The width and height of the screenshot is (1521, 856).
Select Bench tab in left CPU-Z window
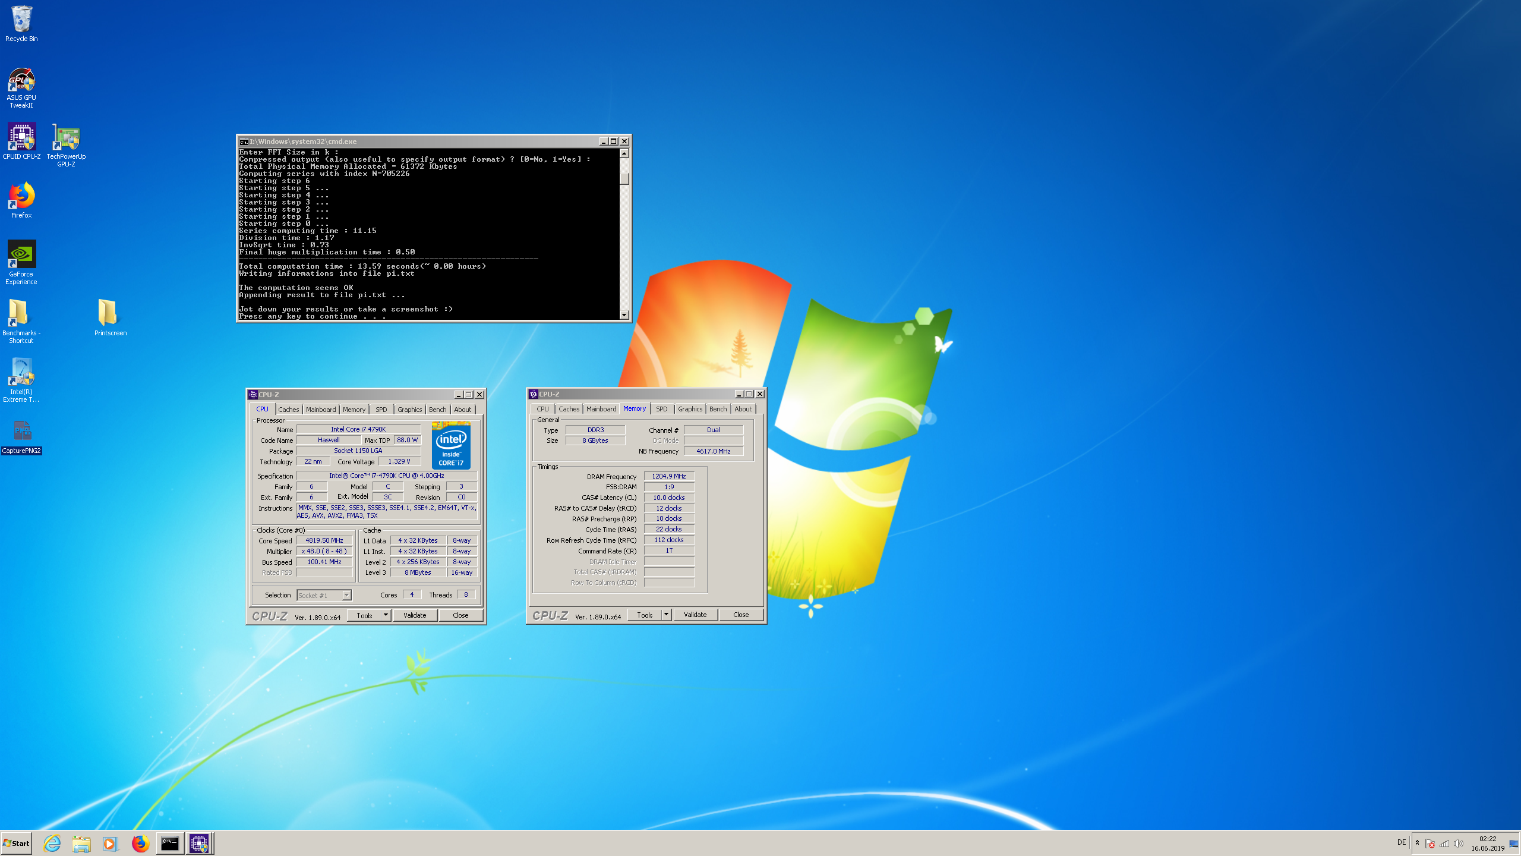[437, 410]
